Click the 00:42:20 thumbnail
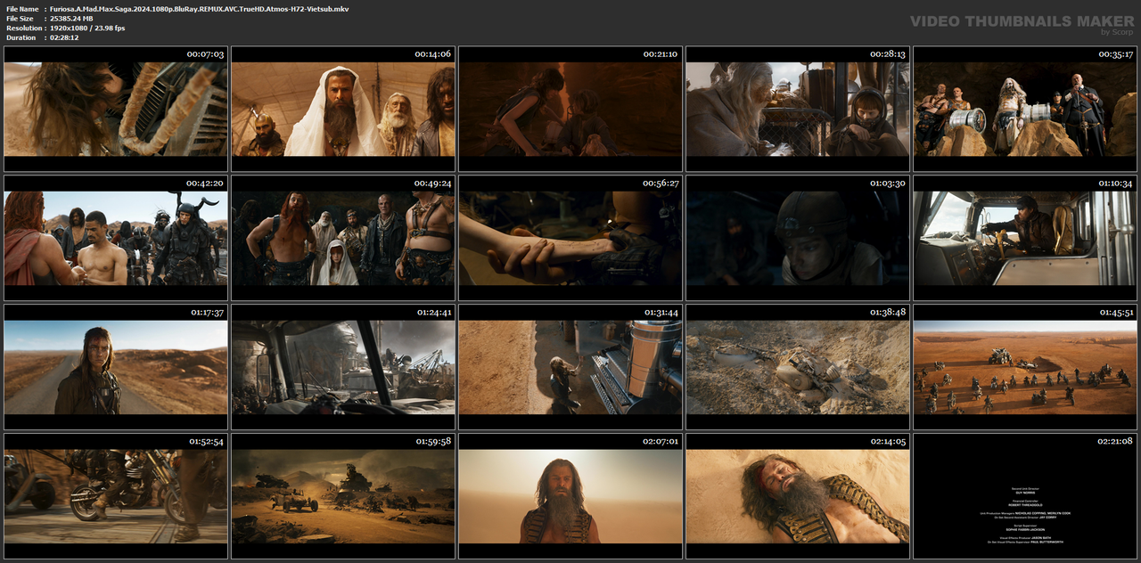The height and width of the screenshot is (563, 1141). coord(116,238)
